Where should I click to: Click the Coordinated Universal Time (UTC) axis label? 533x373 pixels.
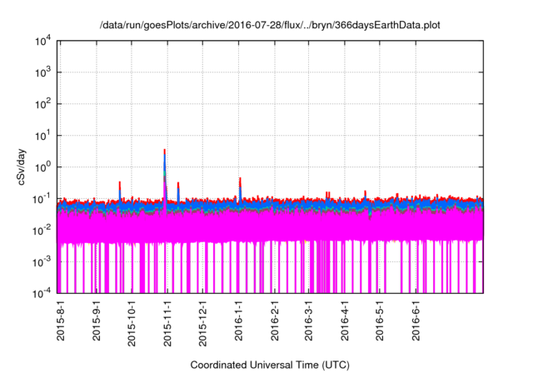click(x=270, y=365)
